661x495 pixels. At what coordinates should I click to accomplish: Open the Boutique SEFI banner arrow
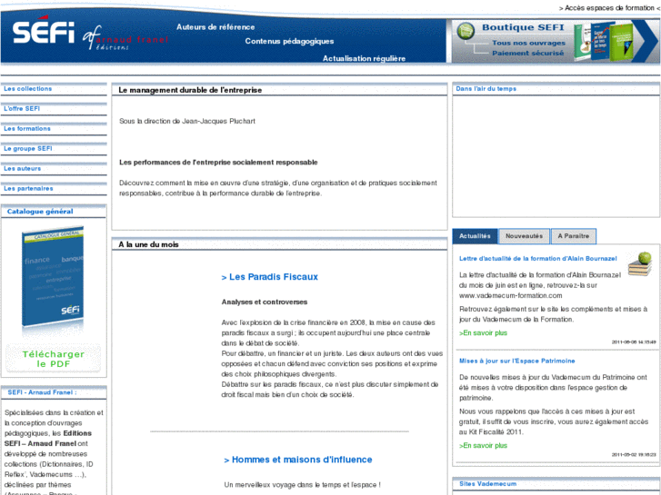(x=646, y=41)
